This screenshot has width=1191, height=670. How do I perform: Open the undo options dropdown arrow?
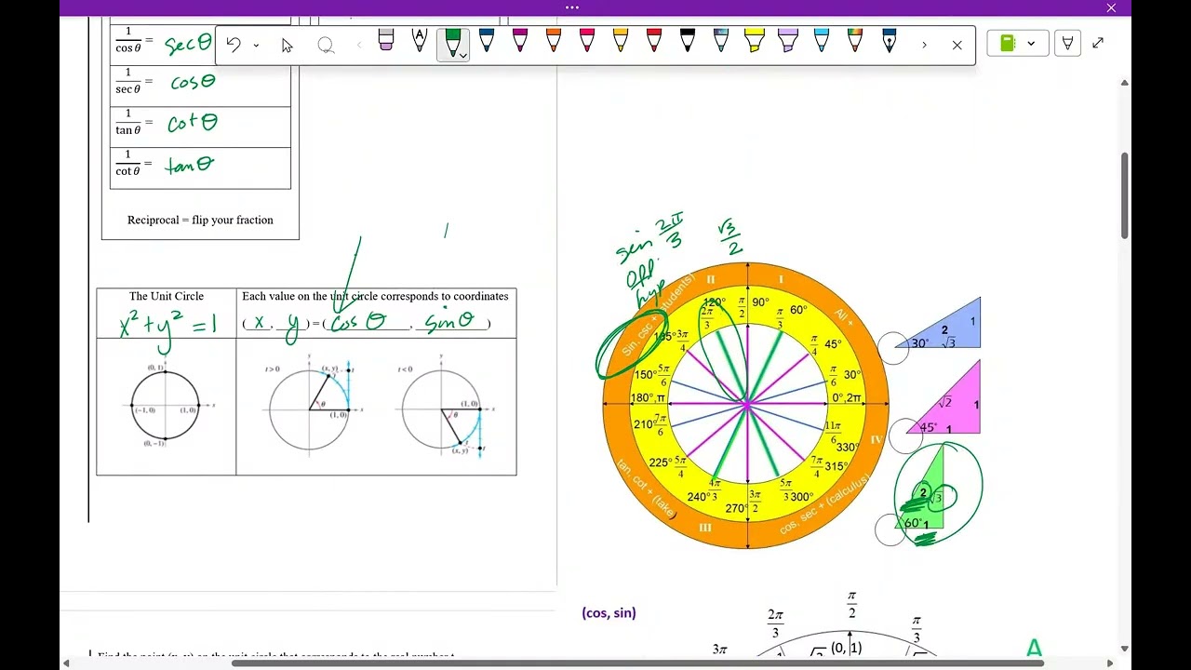(x=256, y=45)
